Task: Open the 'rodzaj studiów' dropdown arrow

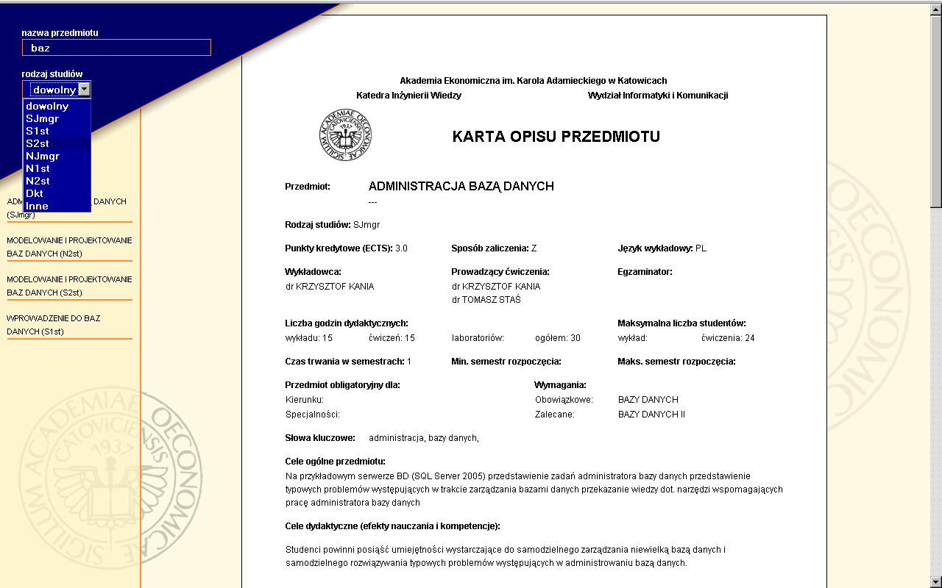Action: click(85, 90)
